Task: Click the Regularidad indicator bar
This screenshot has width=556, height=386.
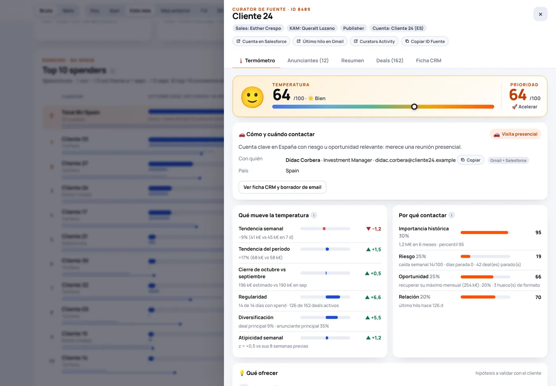Action: 325,297
